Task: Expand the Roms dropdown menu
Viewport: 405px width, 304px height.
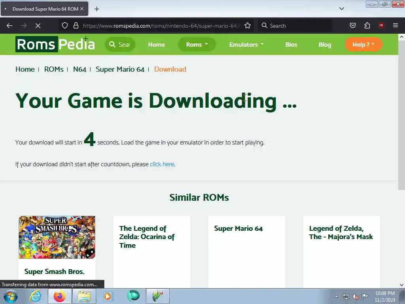Action: coord(197,44)
